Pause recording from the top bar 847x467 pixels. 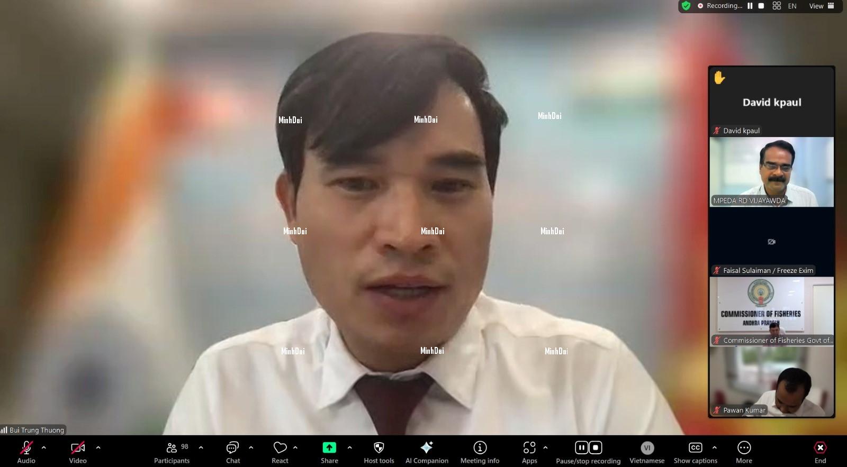[x=750, y=6]
